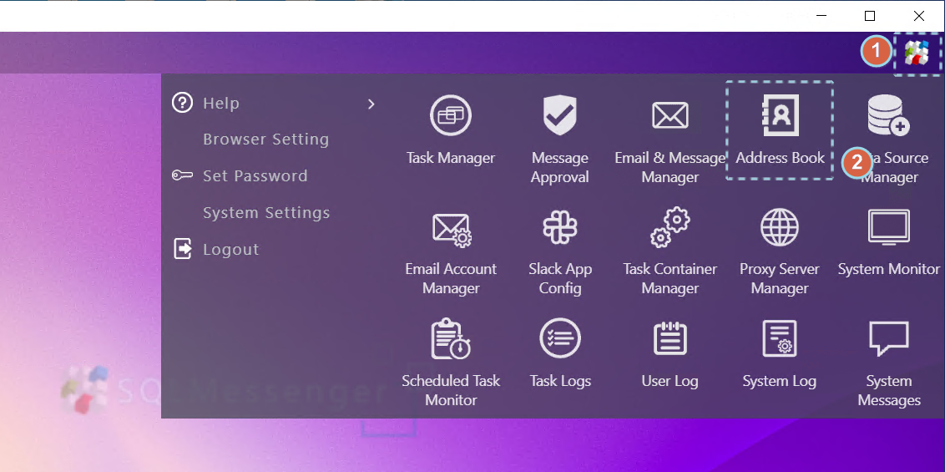
Task: Click the System Messages label
Action: (x=889, y=391)
